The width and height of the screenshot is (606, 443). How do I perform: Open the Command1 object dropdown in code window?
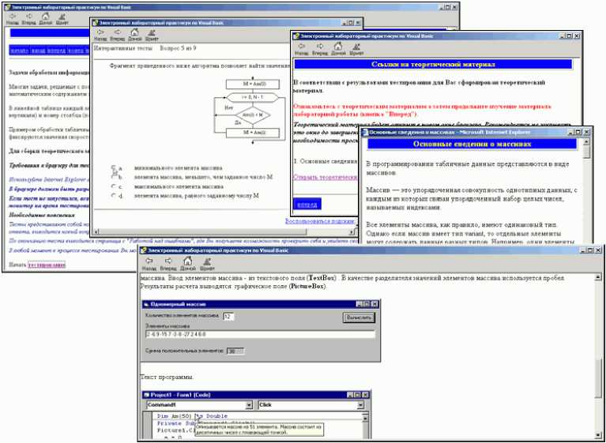(249, 405)
